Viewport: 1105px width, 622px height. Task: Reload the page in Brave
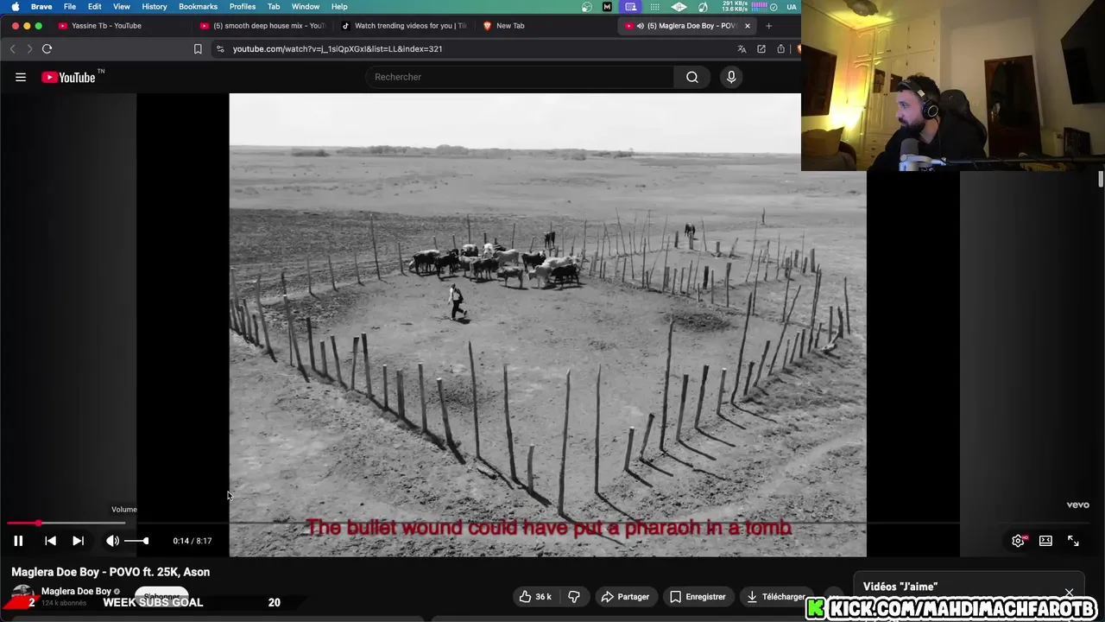pos(47,49)
